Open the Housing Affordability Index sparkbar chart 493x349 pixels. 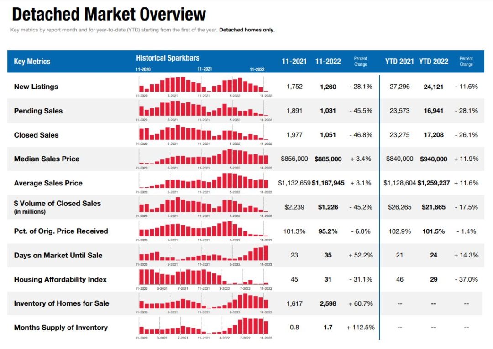click(x=204, y=277)
